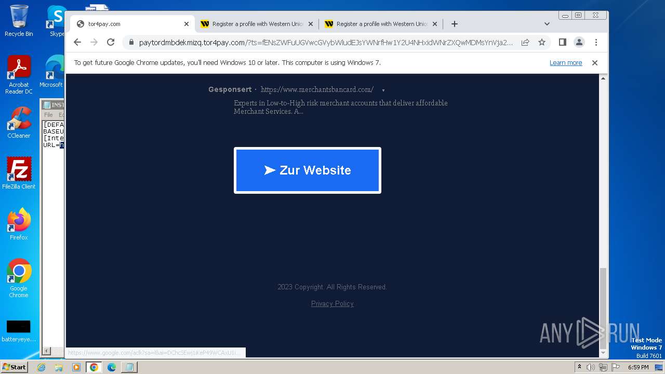Switch to second Register a profile tab

(381, 24)
